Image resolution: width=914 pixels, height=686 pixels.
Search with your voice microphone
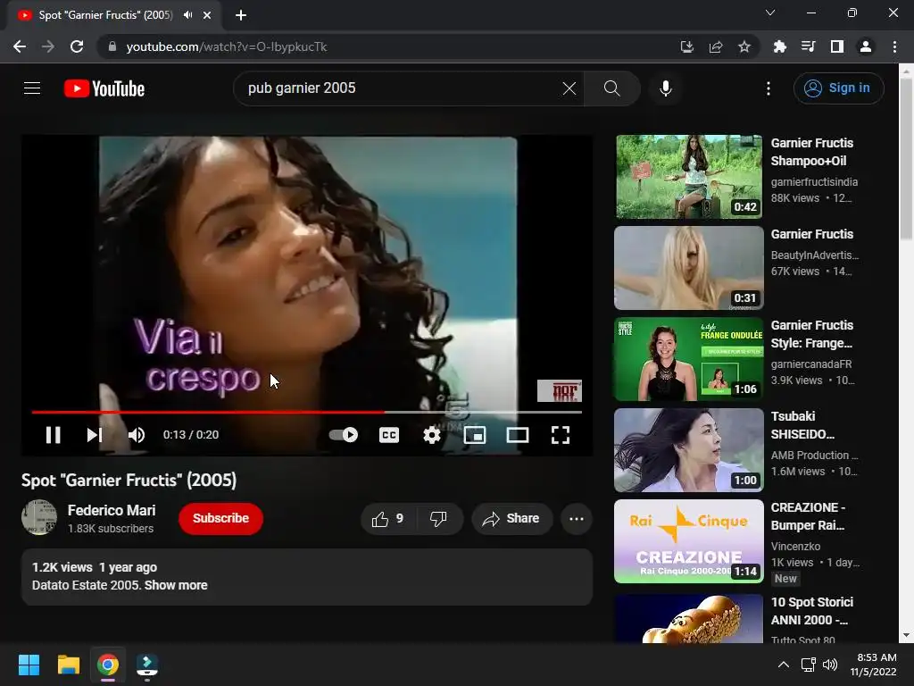(x=665, y=88)
